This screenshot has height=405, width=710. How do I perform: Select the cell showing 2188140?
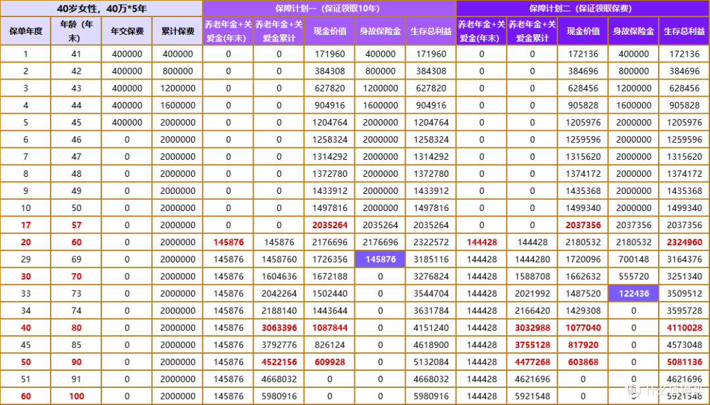[279, 311]
